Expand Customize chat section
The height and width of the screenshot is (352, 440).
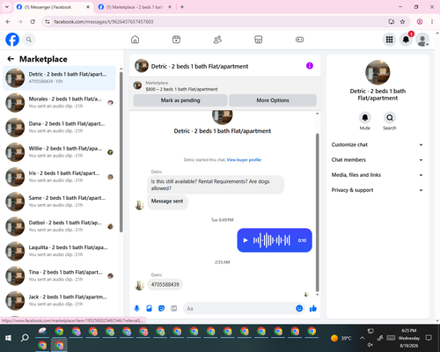pyautogui.click(x=378, y=144)
